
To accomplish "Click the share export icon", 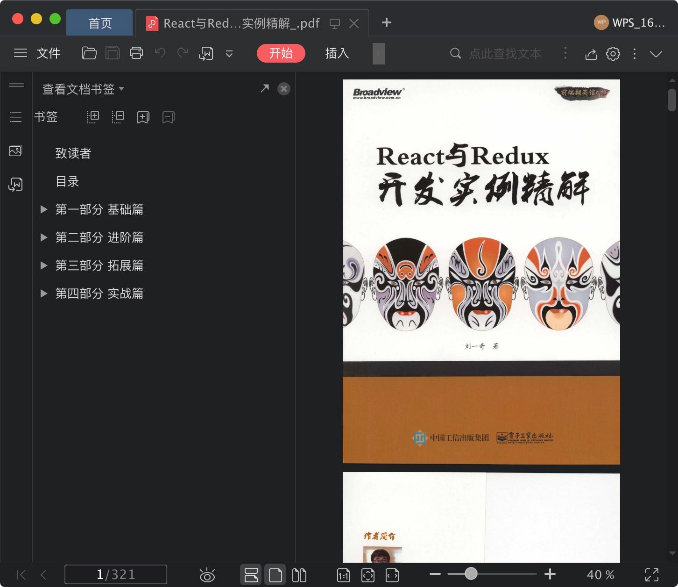I will click(591, 54).
